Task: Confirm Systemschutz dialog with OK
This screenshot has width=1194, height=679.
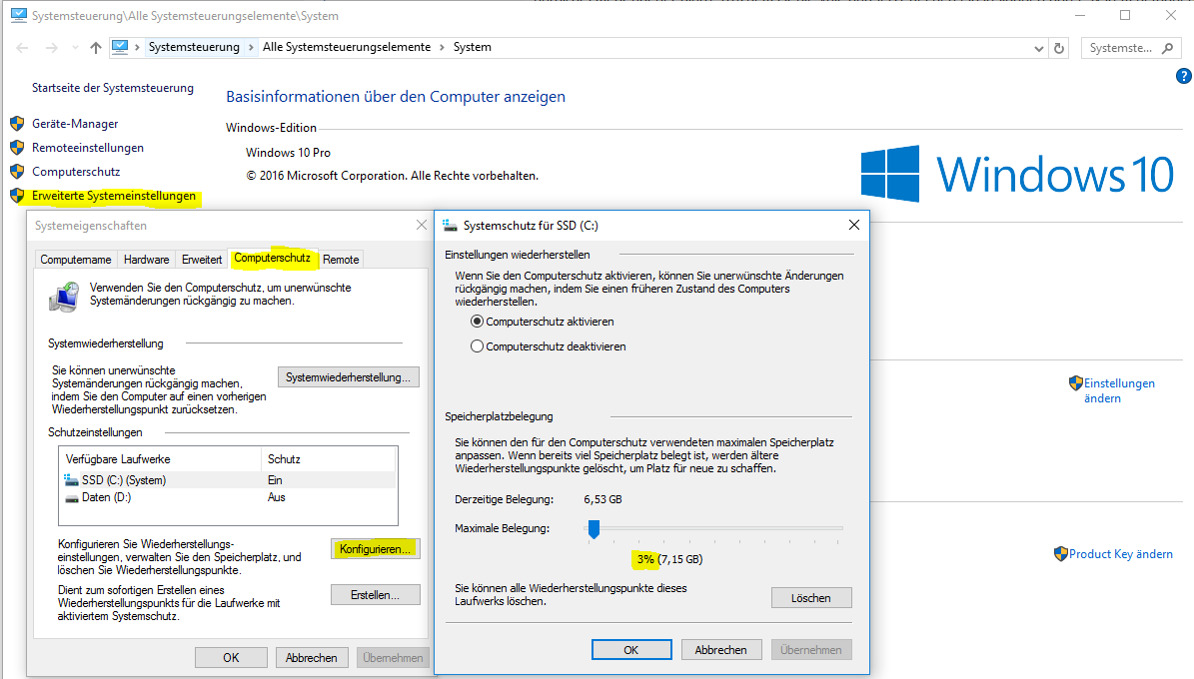Action: [x=631, y=650]
